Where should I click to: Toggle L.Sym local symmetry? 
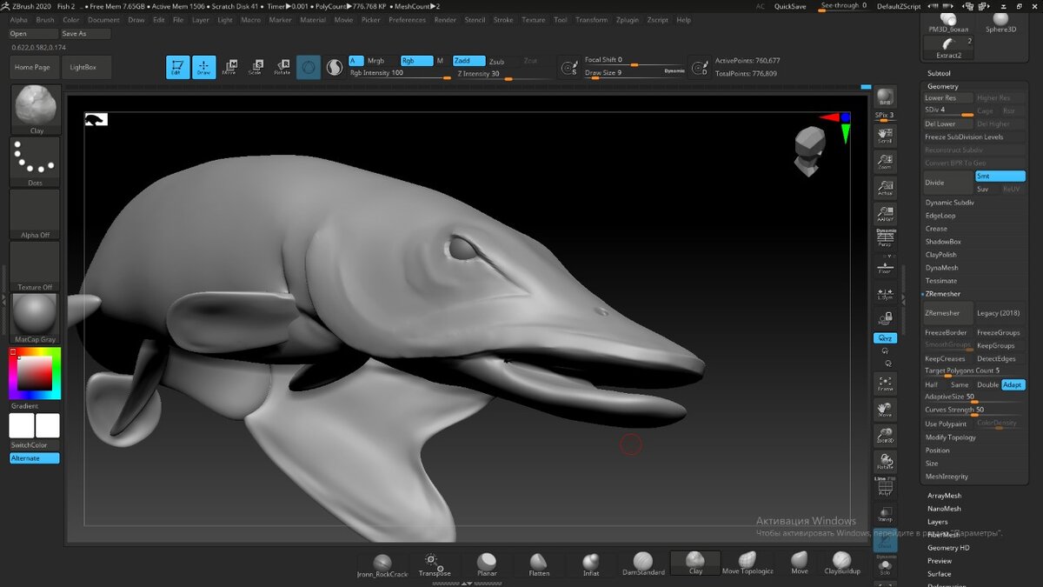pyautogui.click(x=885, y=294)
